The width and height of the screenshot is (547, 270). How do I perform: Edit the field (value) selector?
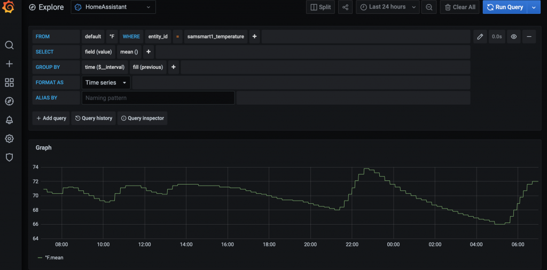click(x=98, y=52)
